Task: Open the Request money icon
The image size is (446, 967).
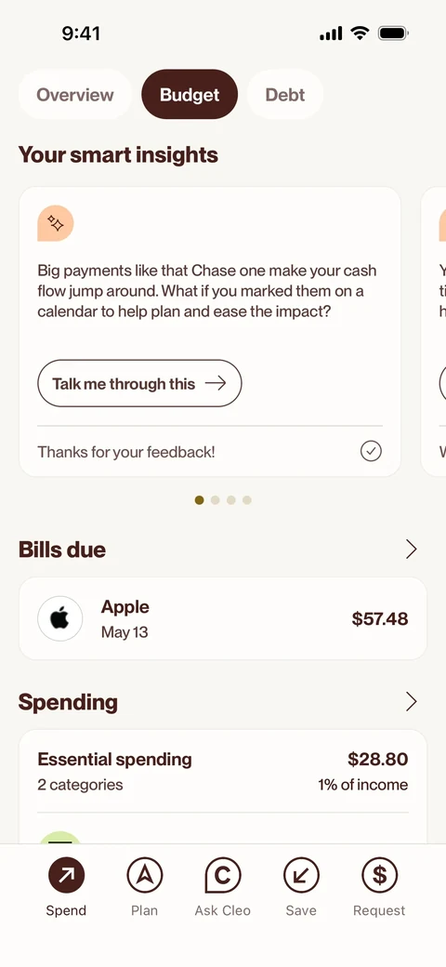Action: tap(379, 875)
